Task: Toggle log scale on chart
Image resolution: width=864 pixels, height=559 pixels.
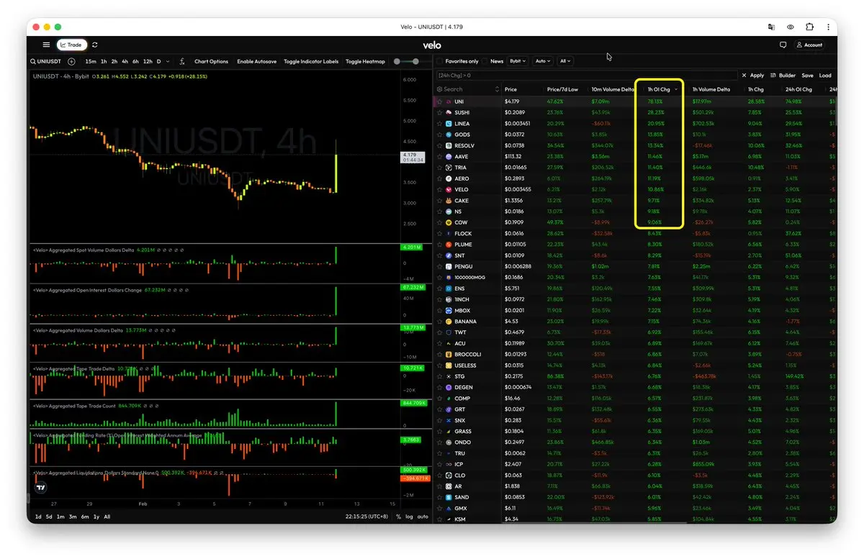Action: tap(410, 517)
